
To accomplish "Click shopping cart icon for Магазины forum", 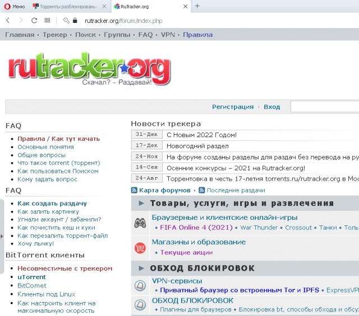I will (140, 248).
